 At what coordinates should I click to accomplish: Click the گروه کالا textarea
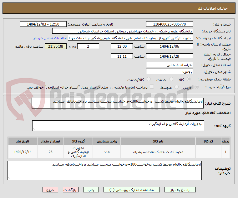tap(118, 126)
